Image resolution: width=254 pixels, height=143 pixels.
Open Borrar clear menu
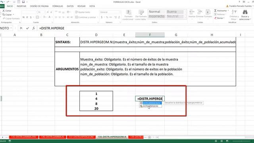click(x=219, y=18)
